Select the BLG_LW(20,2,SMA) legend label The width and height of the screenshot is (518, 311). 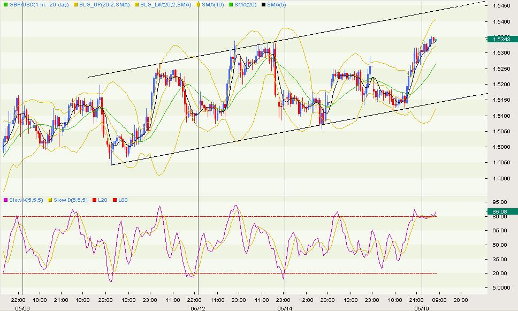[166, 5]
